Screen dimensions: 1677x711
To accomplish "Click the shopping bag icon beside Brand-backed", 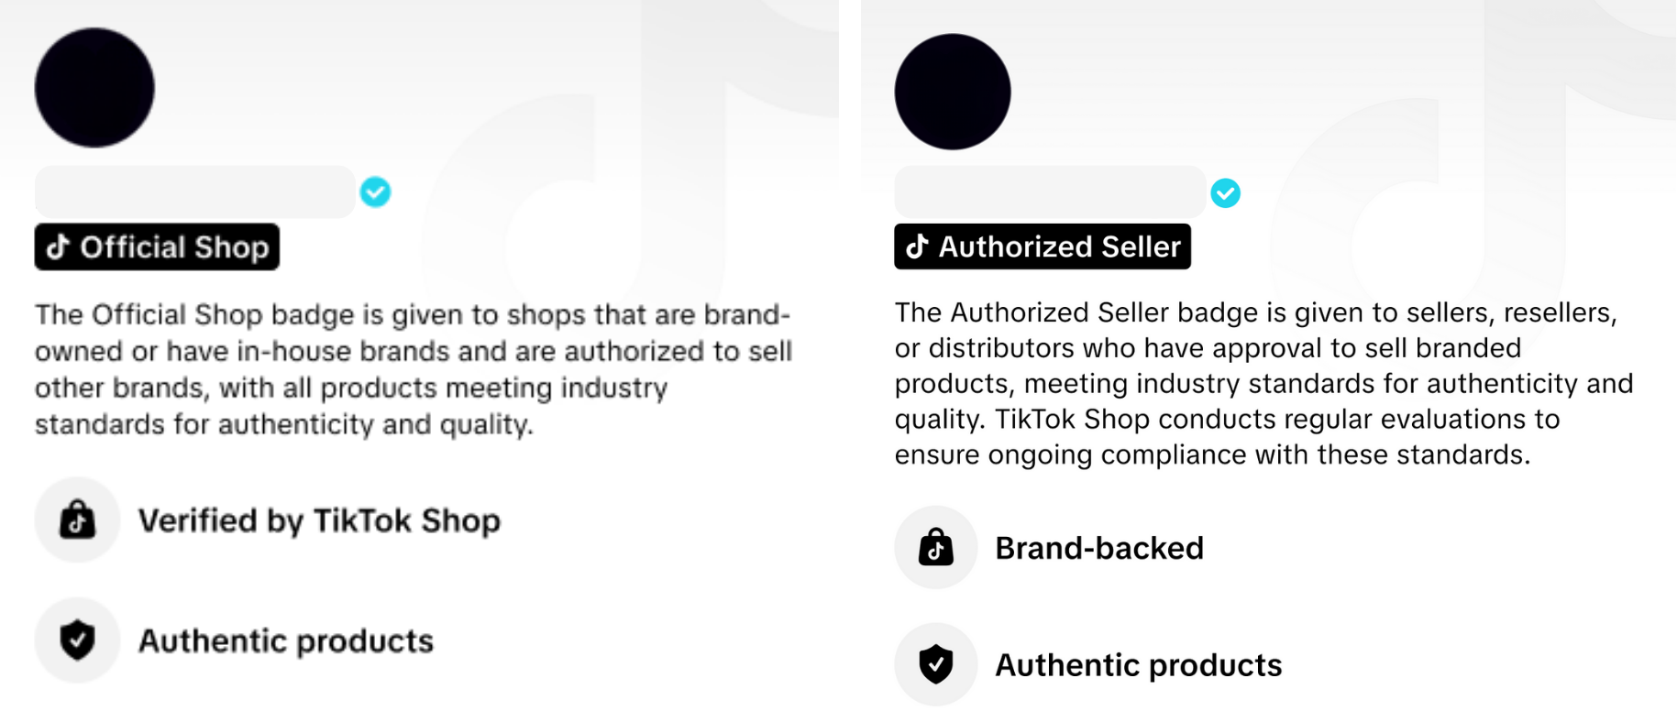I will click(x=936, y=548).
